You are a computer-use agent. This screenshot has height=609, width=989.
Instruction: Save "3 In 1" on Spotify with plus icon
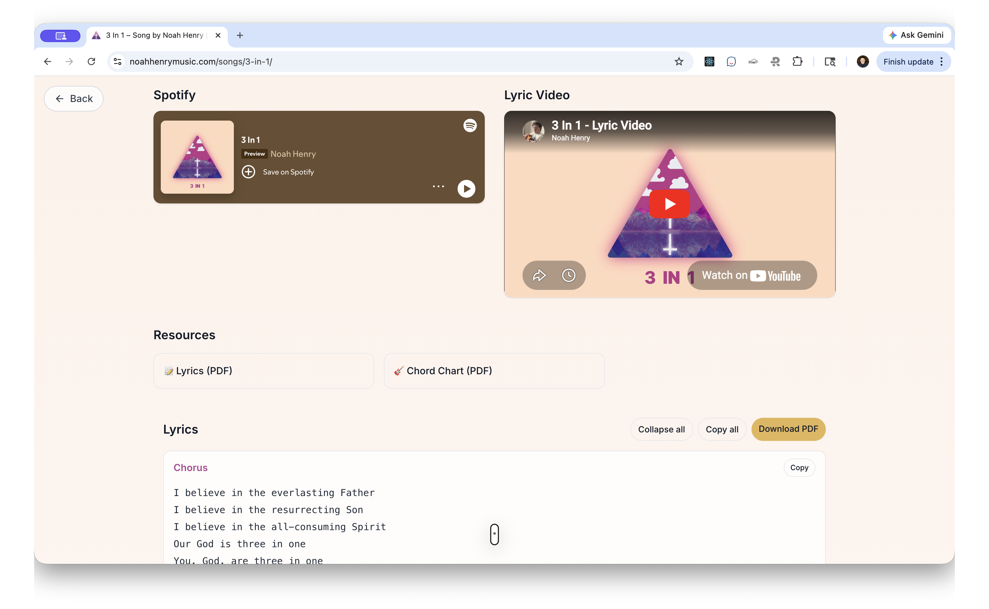click(248, 171)
